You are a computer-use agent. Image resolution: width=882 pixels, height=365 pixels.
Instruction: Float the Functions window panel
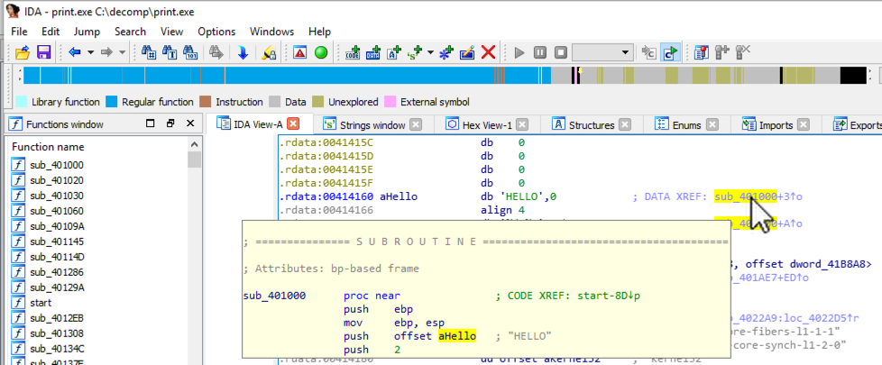[x=169, y=124]
